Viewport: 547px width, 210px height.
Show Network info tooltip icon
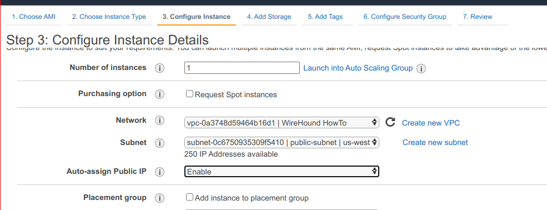click(159, 121)
